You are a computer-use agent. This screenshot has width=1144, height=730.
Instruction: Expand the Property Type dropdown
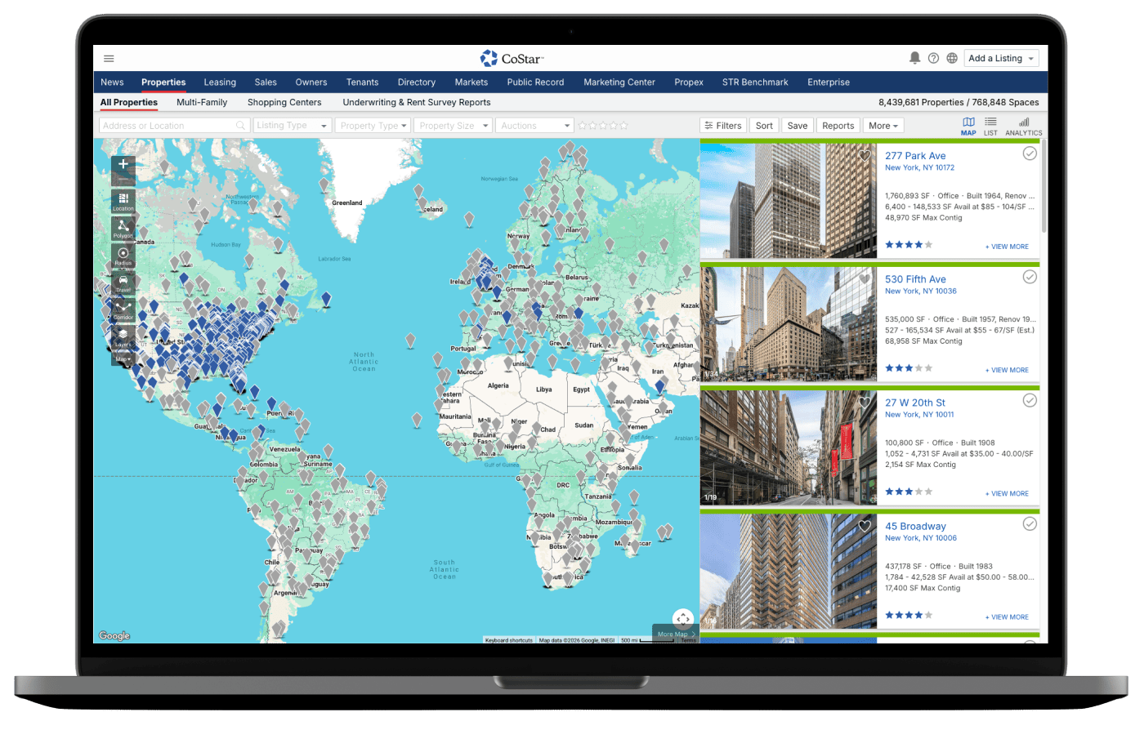[x=373, y=126]
